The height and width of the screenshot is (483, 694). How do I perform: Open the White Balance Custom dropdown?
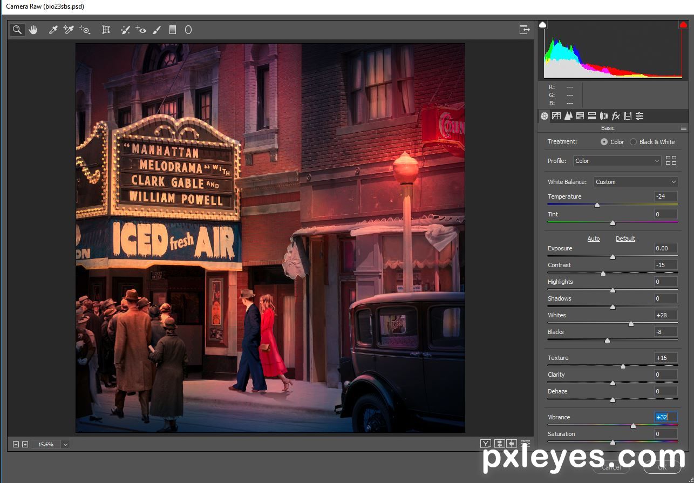636,182
